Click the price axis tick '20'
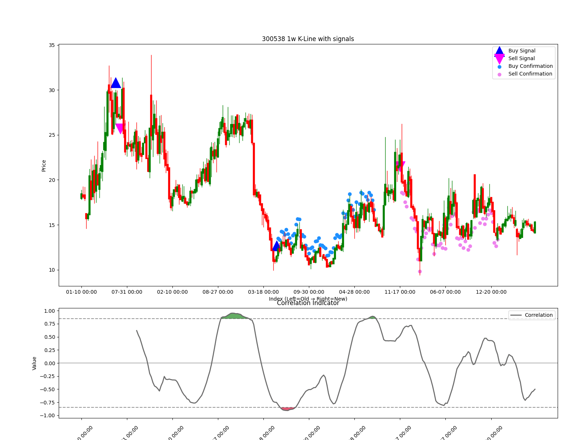 click(52, 180)
